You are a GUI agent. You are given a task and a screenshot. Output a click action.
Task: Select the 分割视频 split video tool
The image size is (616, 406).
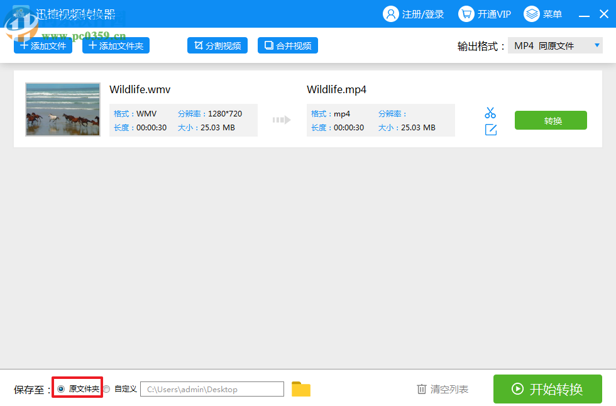tap(217, 45)
